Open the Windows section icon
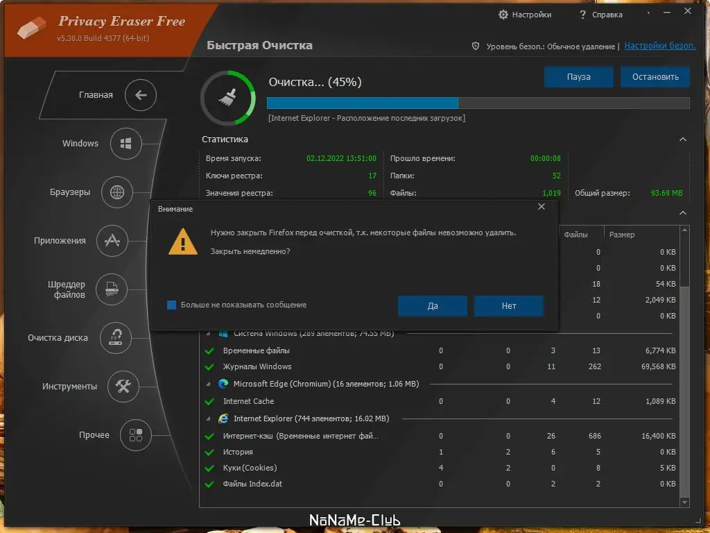 point(126,143)
